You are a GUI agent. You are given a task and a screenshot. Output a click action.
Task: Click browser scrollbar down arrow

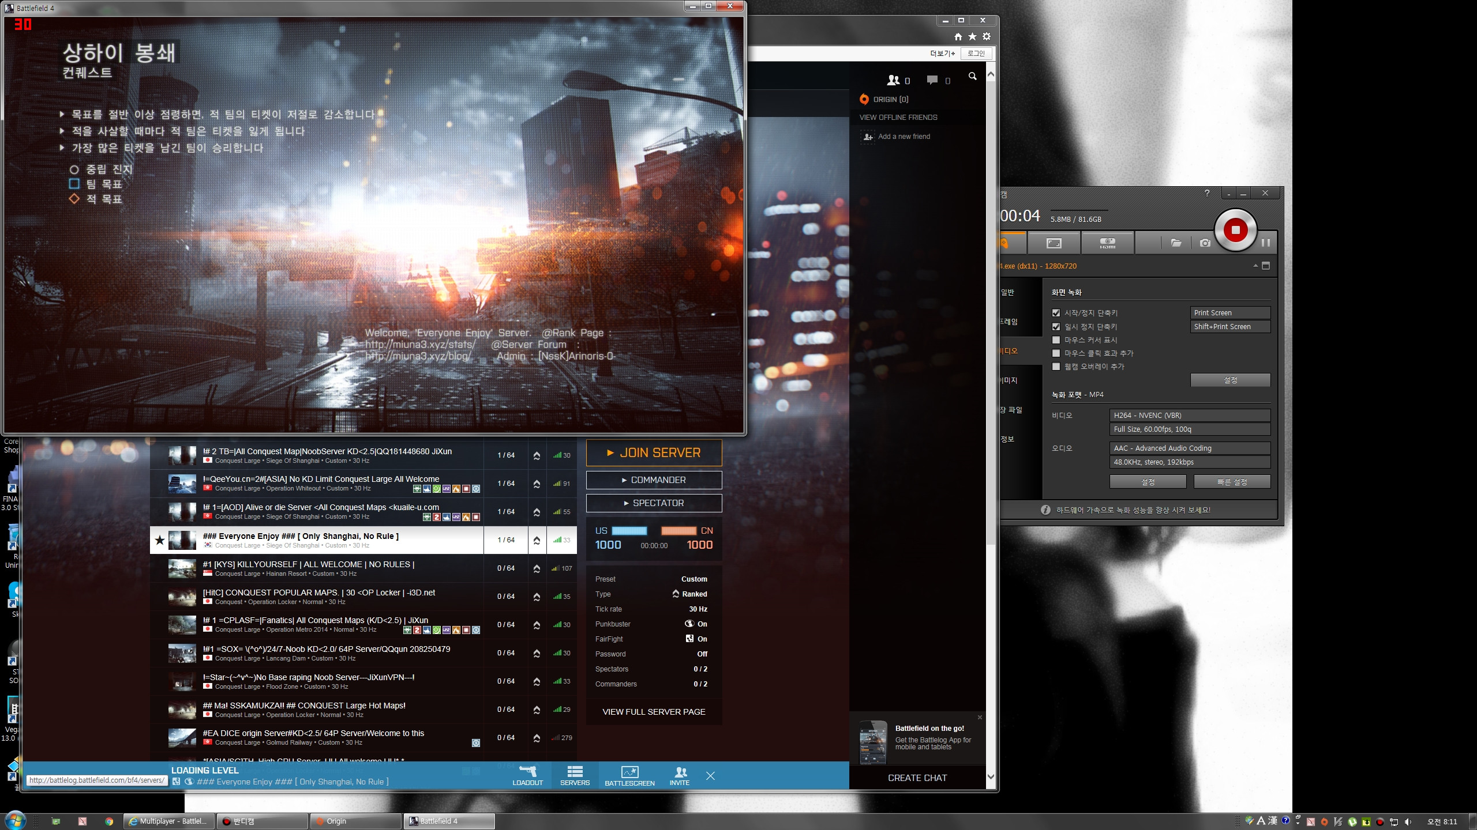(x=991, y=777)
